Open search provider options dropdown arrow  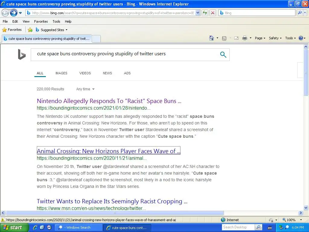point(305,13)
